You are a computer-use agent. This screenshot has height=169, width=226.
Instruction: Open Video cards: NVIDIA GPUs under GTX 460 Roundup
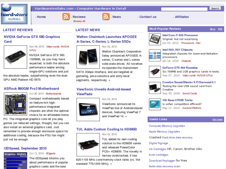tap(197, 76)
